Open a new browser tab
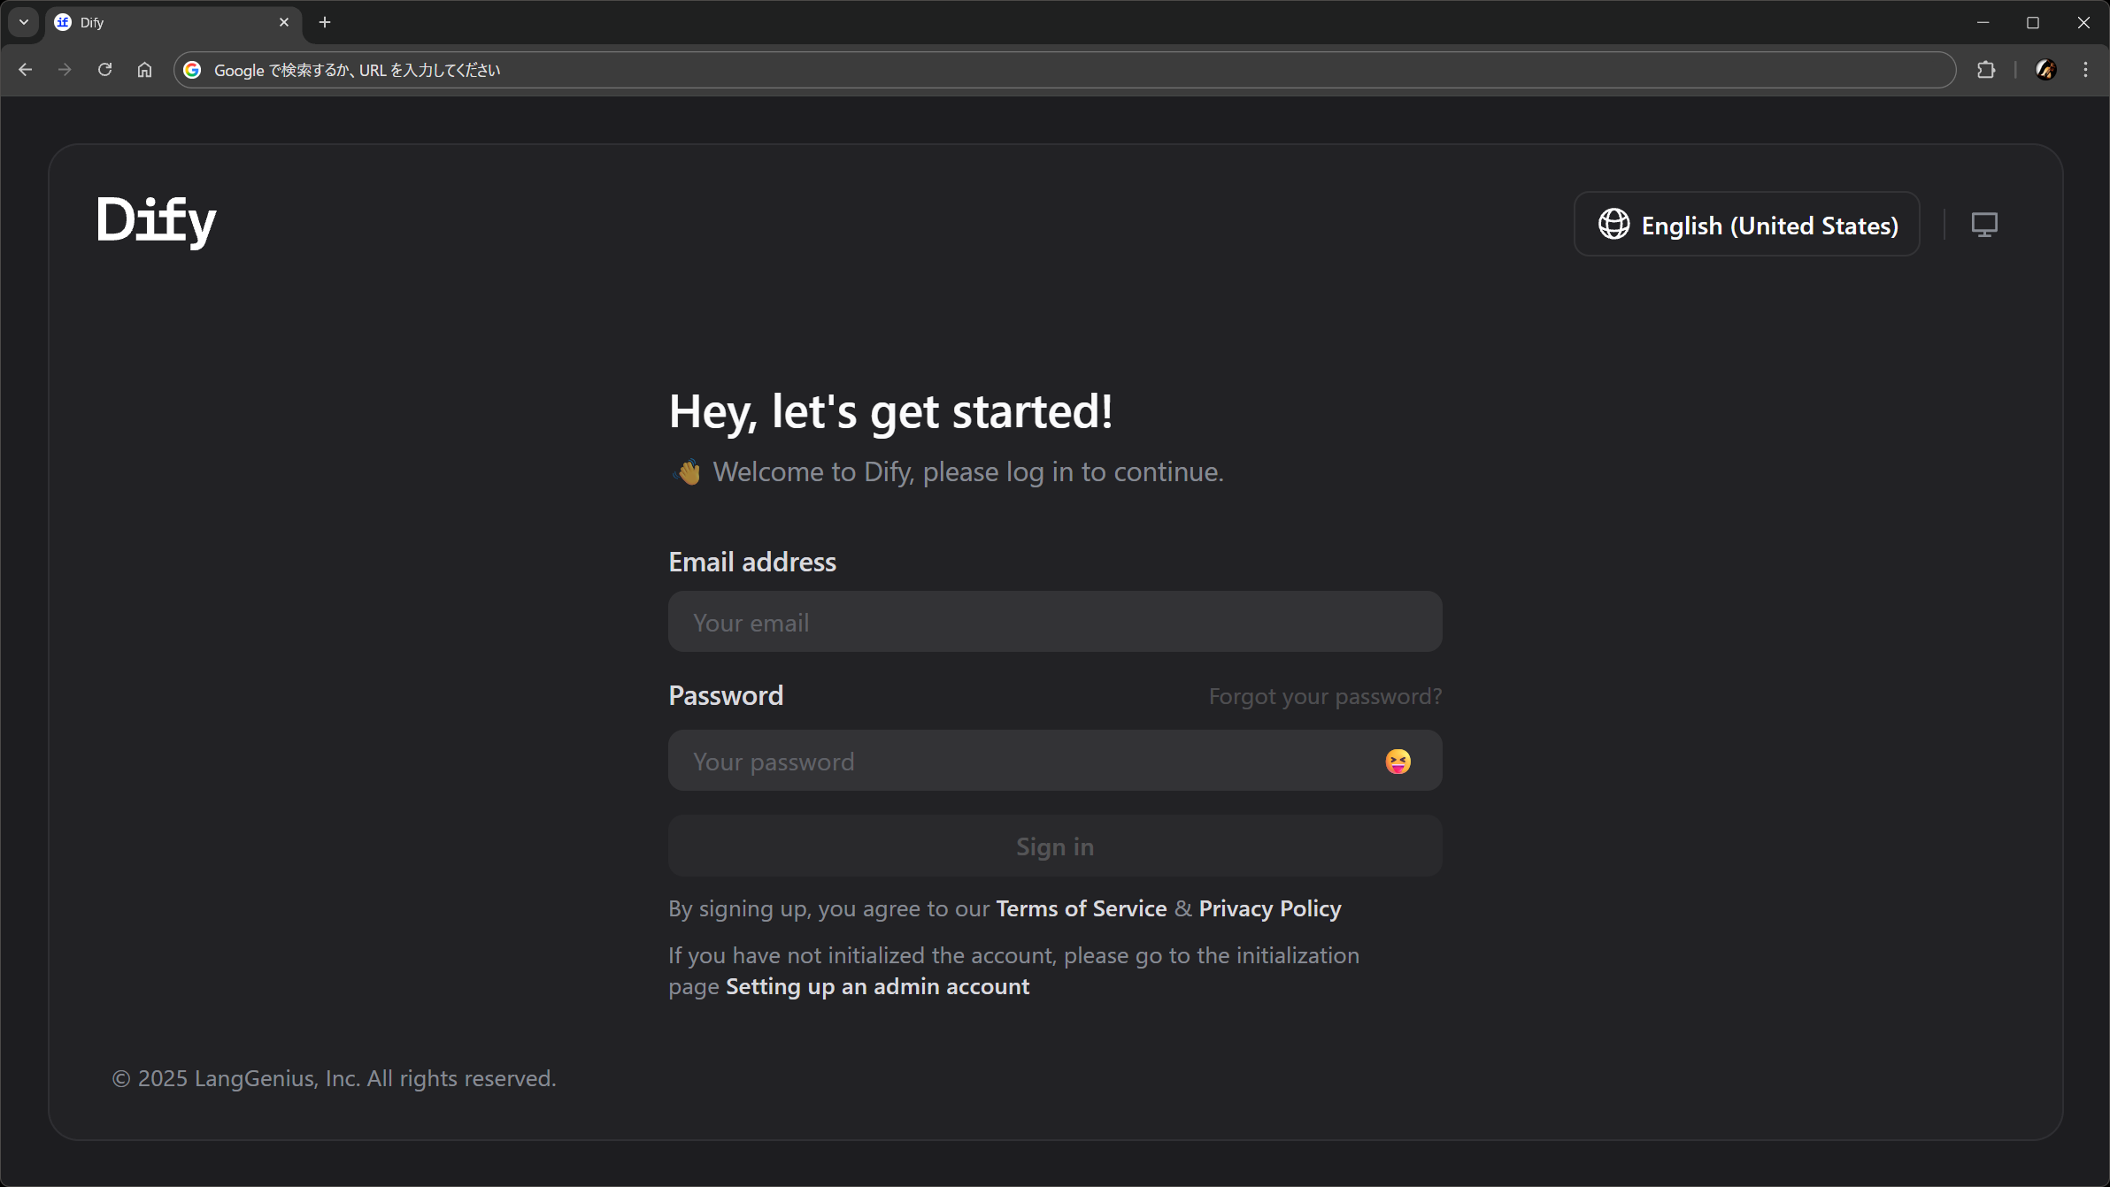Viewport: 2110px width, 1187px height. [325, 22]
